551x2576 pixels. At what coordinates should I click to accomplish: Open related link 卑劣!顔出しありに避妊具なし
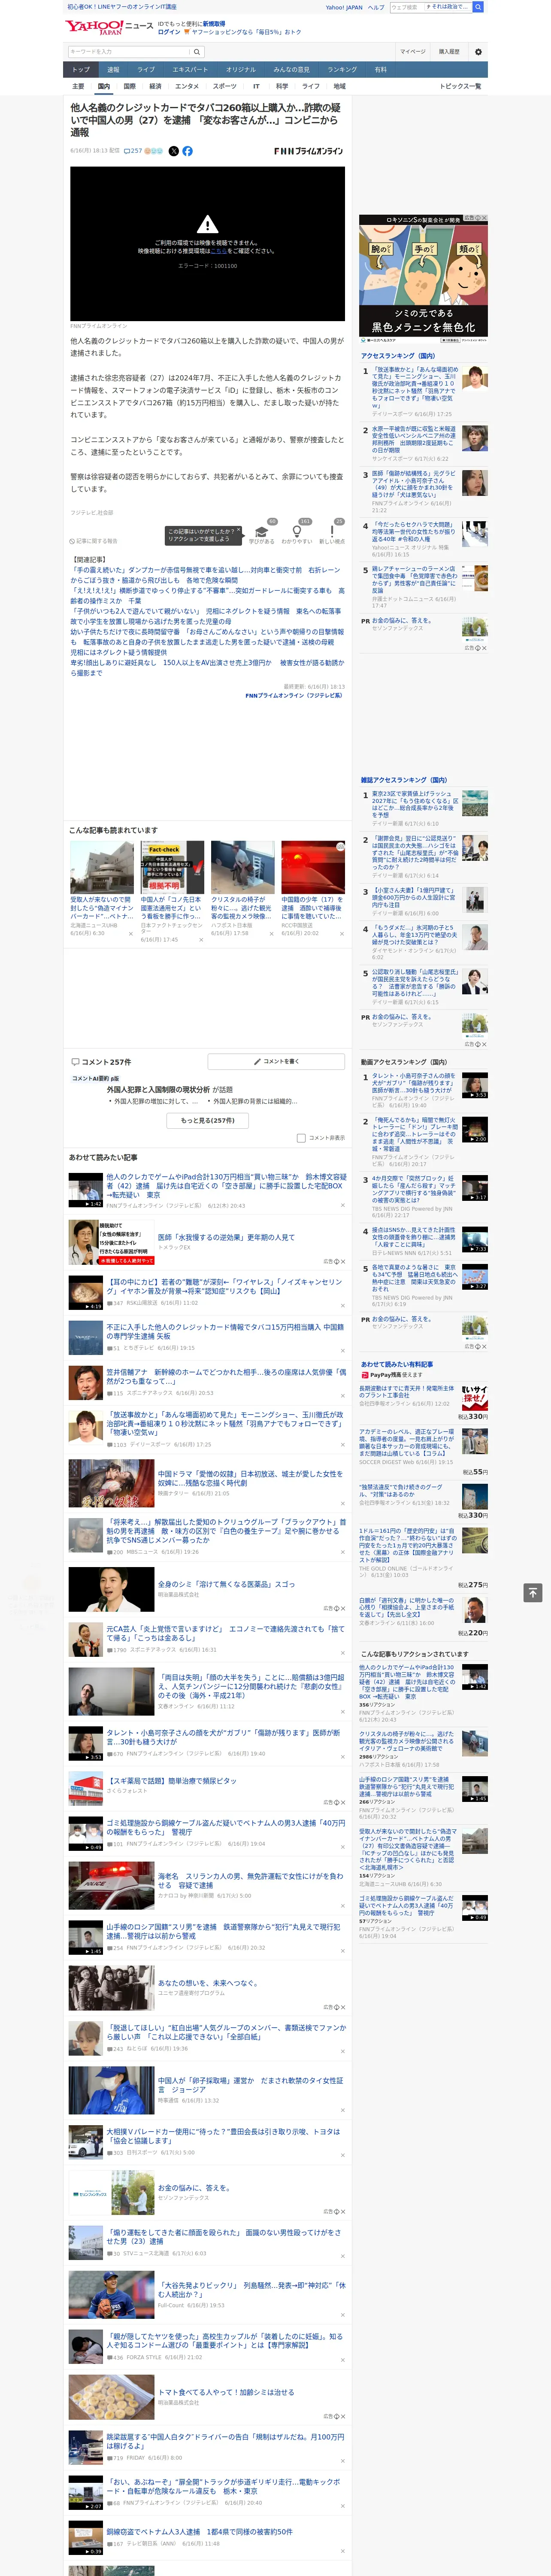click(207, 667)
